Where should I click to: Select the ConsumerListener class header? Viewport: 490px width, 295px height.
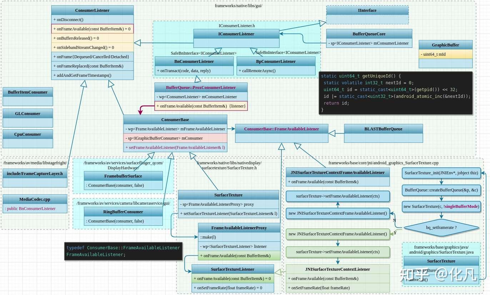(x=92, y=10)
